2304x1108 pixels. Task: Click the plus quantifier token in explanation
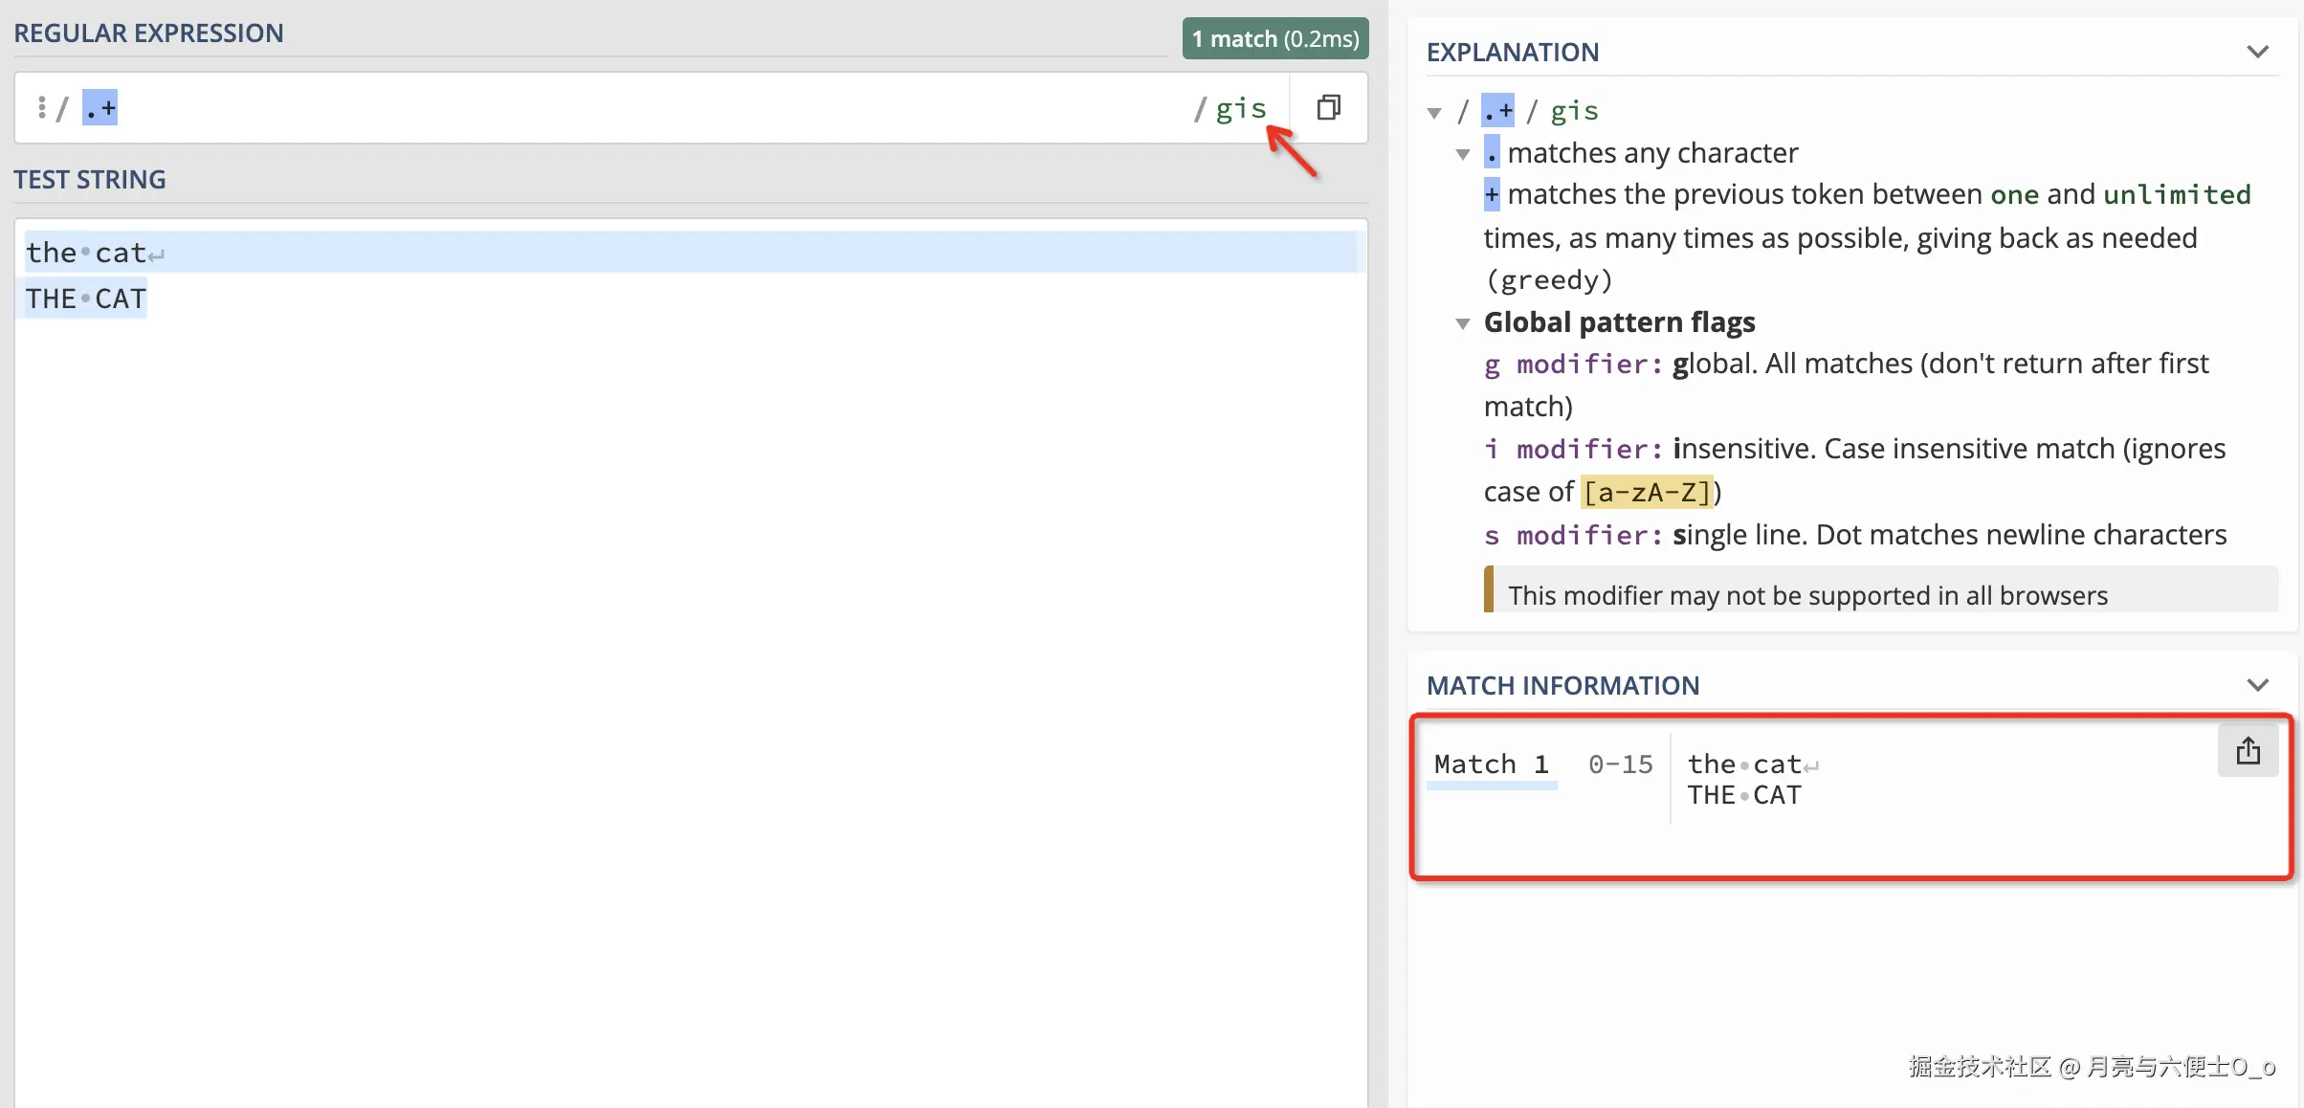1492,195
